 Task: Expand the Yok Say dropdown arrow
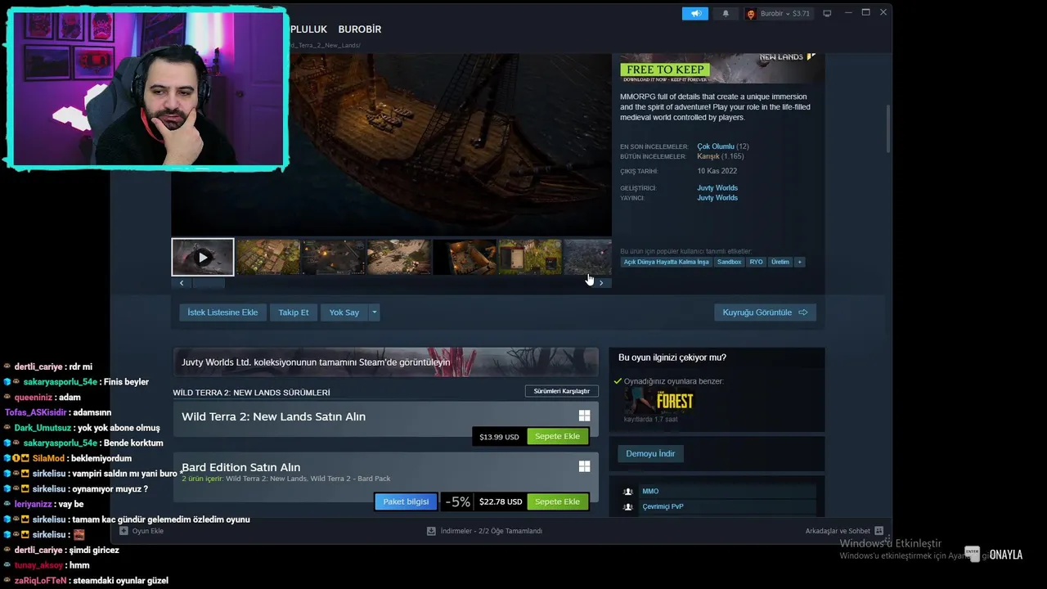coord(375,312)
